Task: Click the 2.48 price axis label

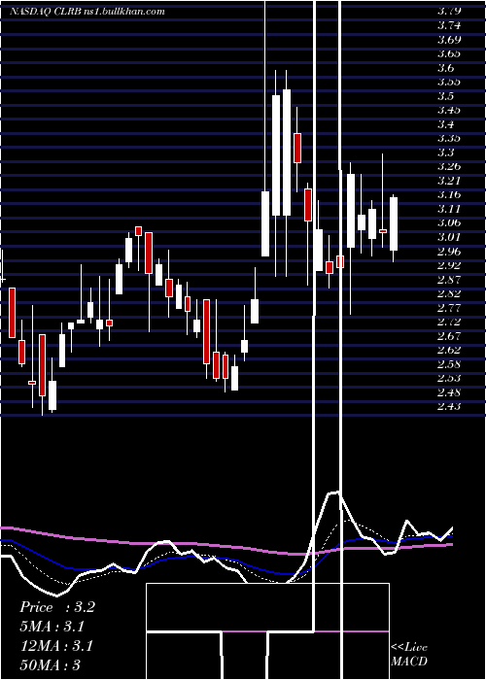Action: pos(449,392)
